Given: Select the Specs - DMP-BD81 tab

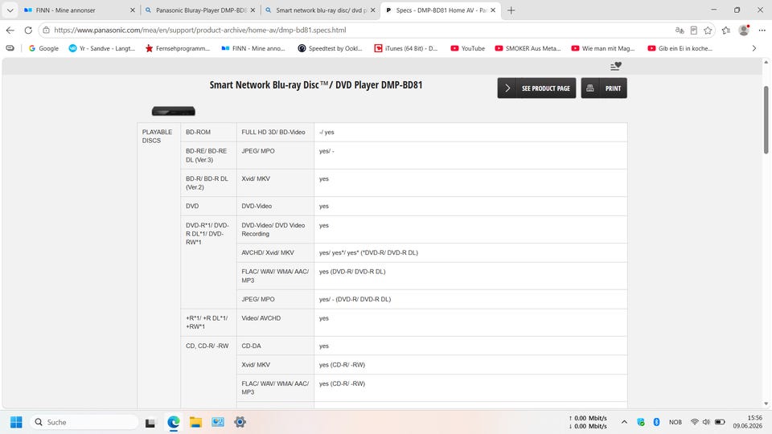Looking at the screenshot, I should pos(441,10).
